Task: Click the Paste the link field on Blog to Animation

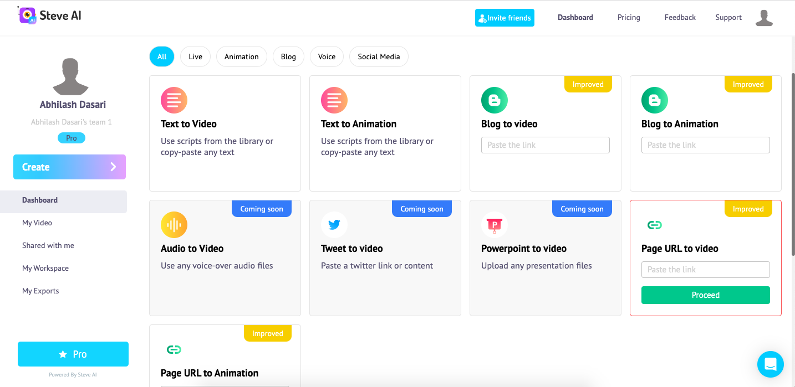Action: click(705, 145)
